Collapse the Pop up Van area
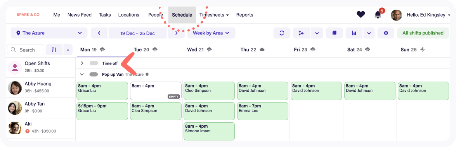 (x=82, y=75)
